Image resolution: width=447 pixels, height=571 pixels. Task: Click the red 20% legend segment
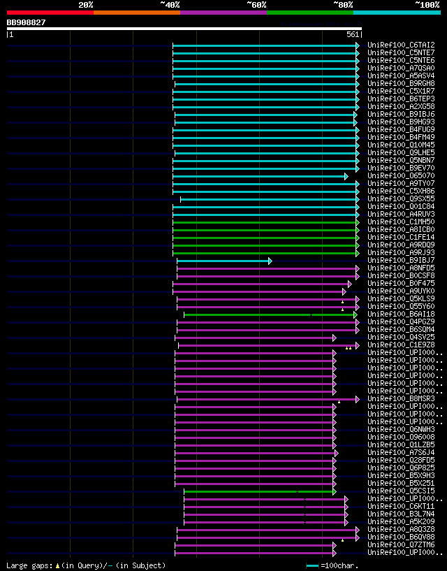(x=50, y=13)
